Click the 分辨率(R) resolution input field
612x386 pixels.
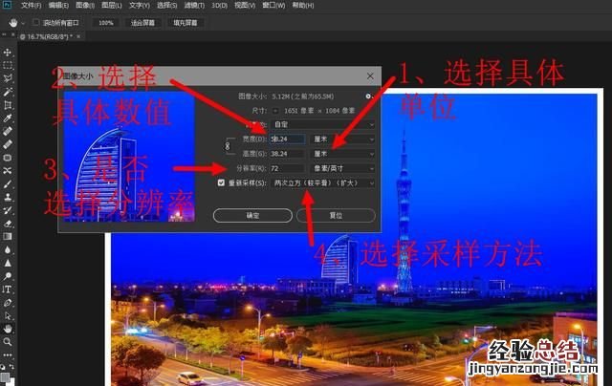[288, 168]
